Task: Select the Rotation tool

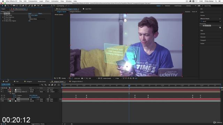Action: (11, 6)
